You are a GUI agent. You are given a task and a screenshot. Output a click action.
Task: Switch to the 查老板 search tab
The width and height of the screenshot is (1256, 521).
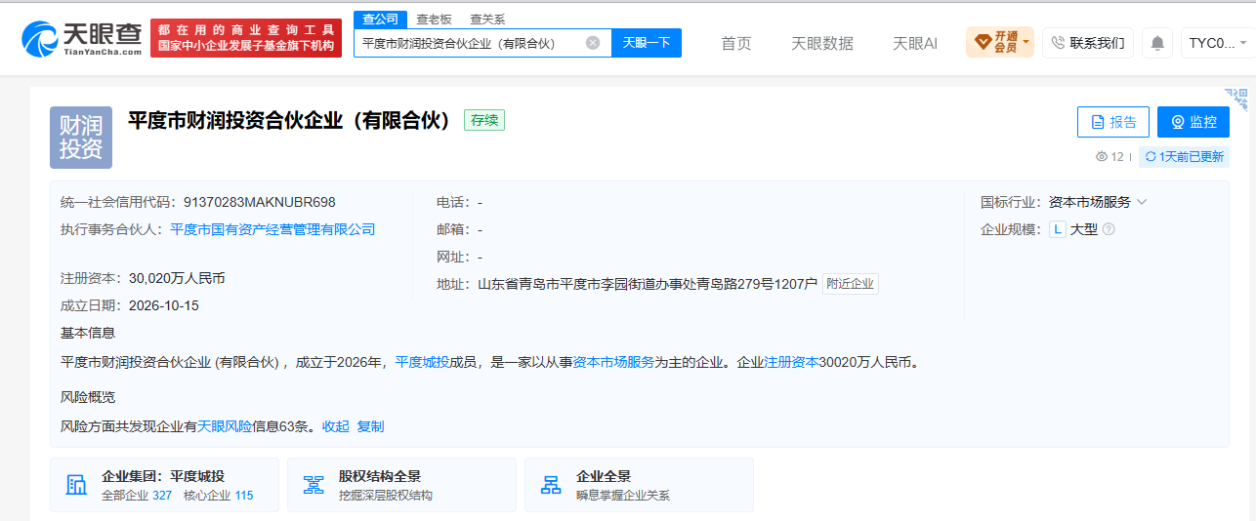click(x=434, y=20)
